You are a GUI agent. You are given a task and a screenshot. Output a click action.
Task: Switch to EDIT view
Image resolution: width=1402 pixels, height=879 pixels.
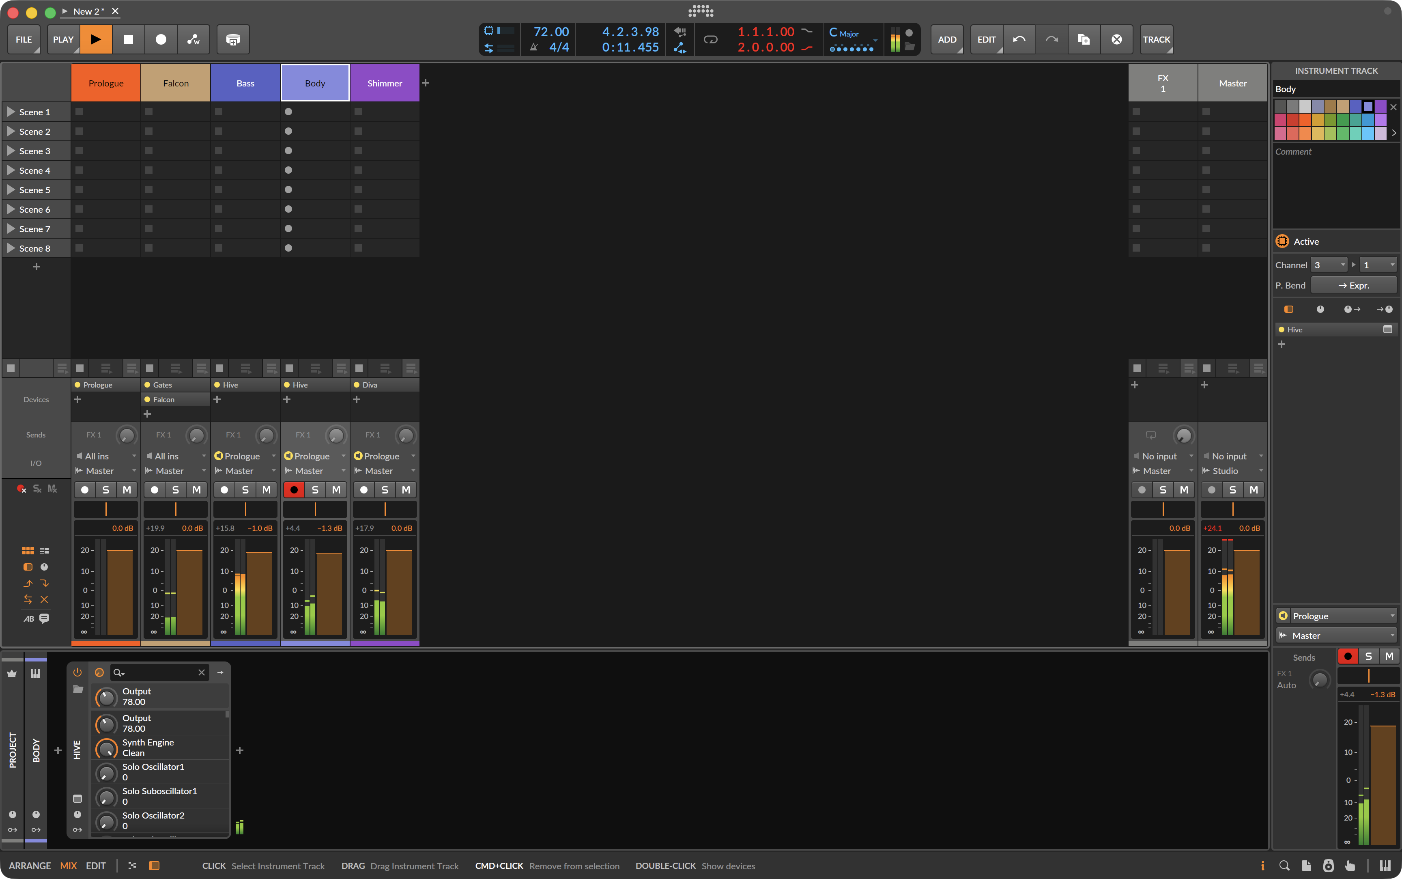click(x=96, y=866)
